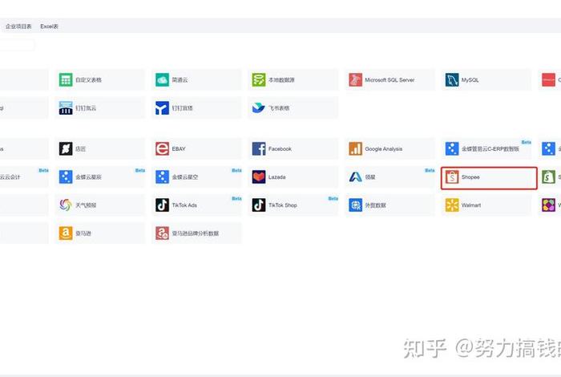The width and height of the screenshot is (561, 377).
Task: Choose the Shopee shopping bag icon
Action: click(x=452, y=176)
